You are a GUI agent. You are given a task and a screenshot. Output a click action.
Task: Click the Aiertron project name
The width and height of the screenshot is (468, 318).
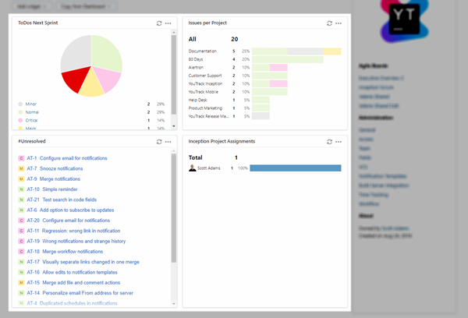coord(196,67)
